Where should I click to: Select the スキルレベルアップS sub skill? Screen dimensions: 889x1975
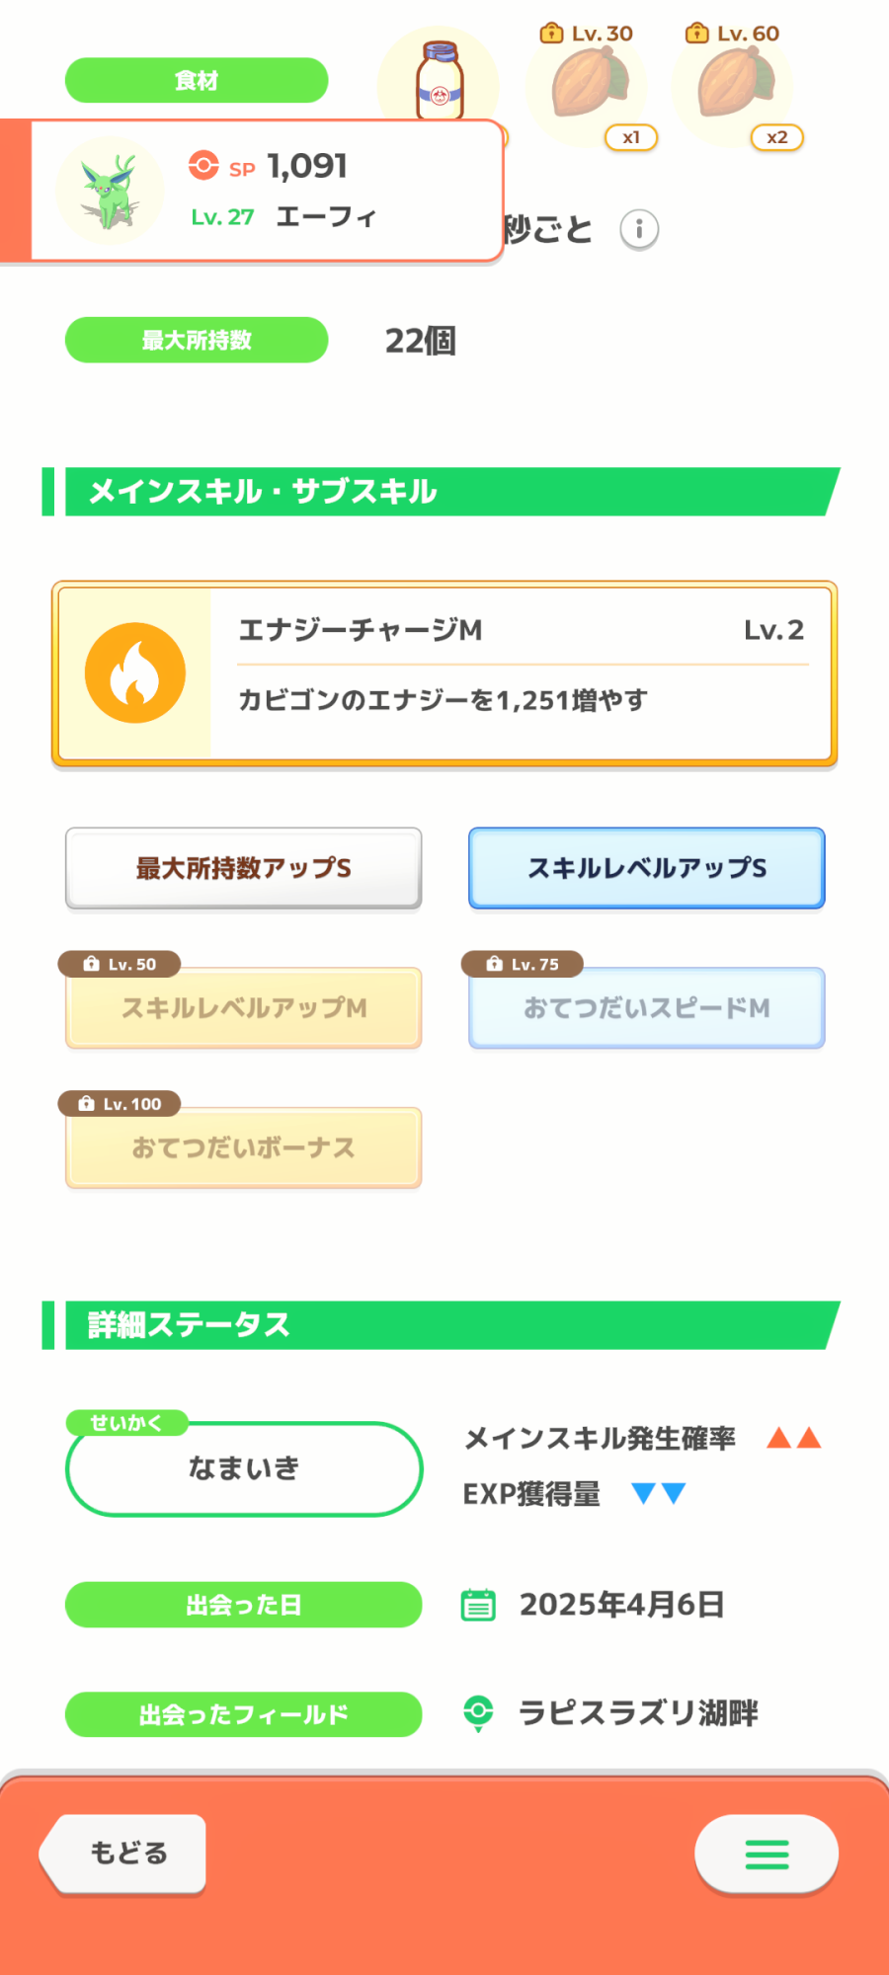646,868
